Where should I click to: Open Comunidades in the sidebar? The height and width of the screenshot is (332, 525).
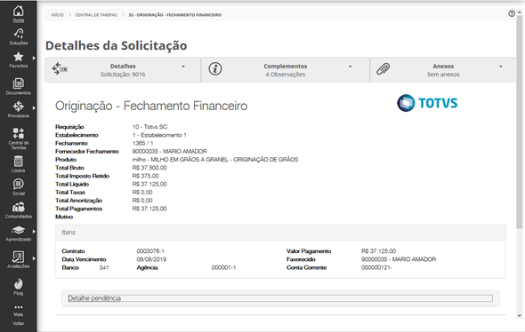tap(19, 210)
